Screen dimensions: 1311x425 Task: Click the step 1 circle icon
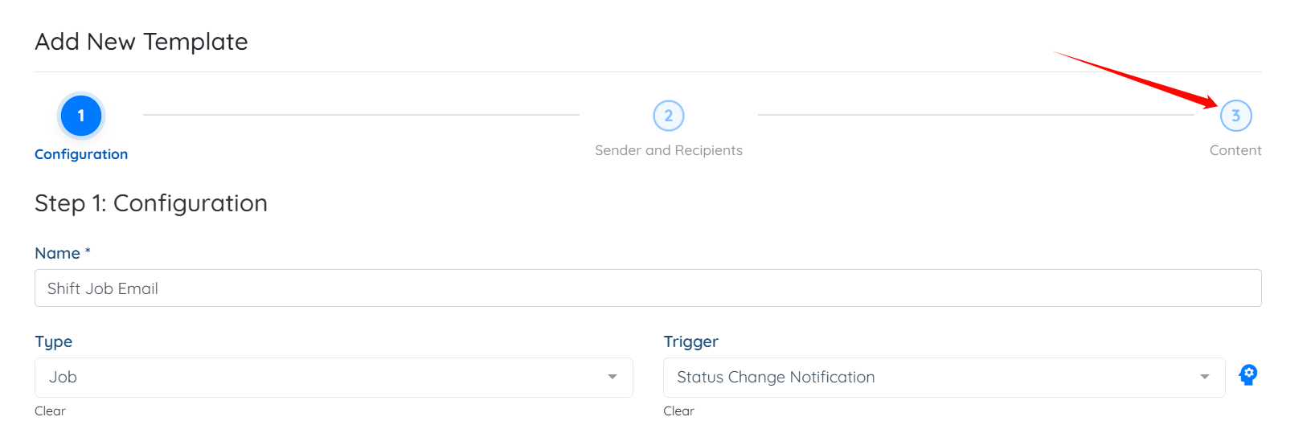point(81,116)
